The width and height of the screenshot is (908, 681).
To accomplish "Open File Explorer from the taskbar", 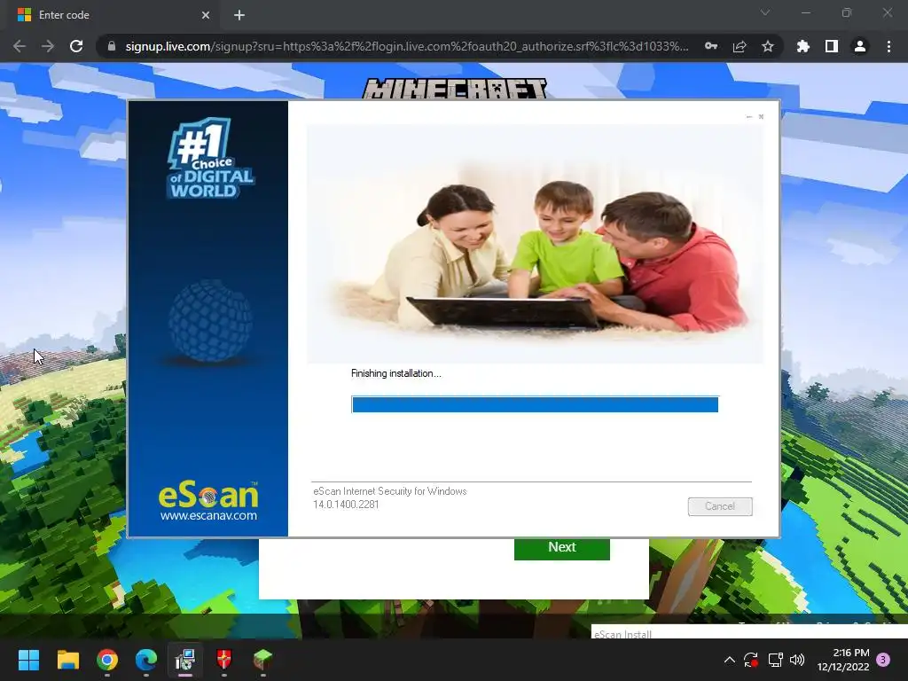I will (67, 660).
